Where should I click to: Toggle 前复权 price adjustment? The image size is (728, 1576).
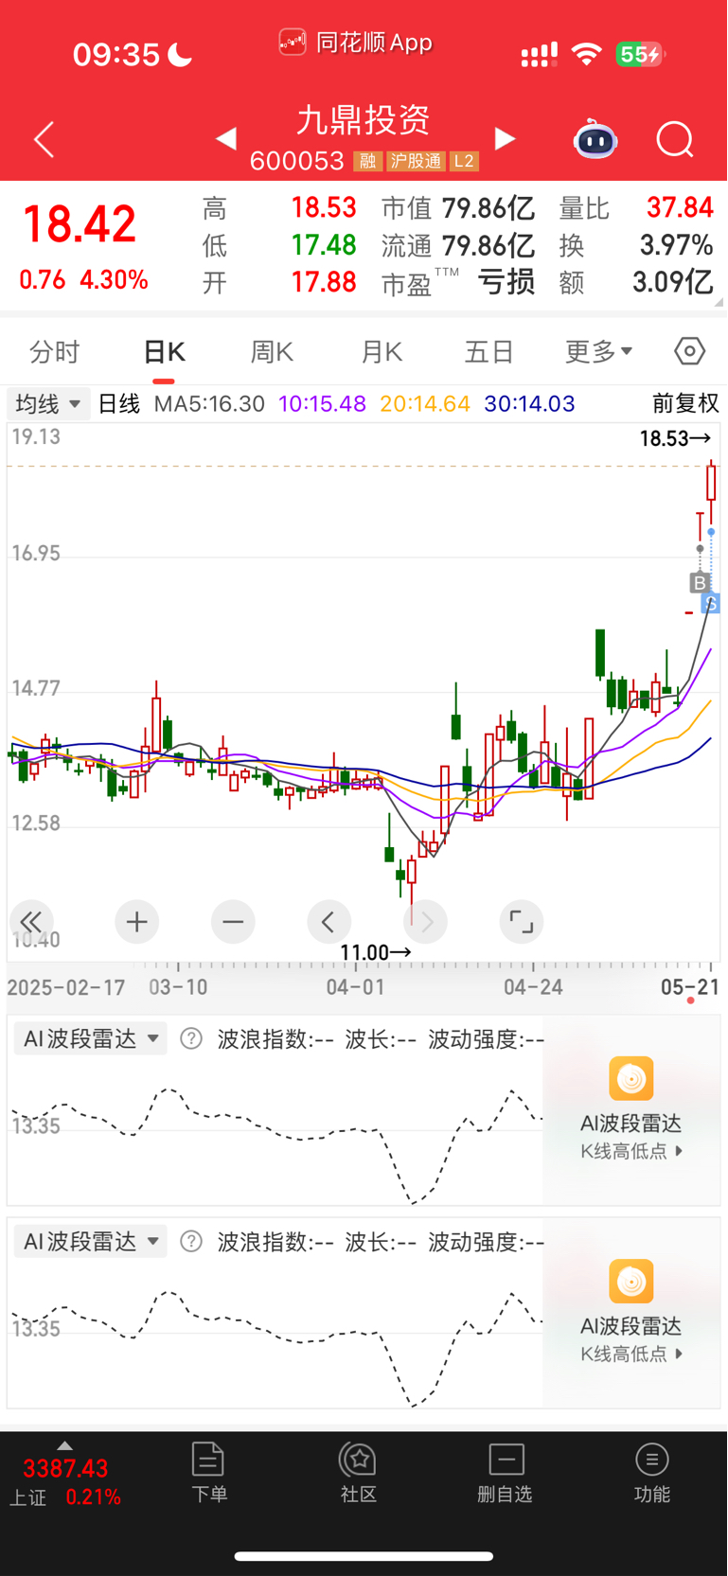(685, 404)
